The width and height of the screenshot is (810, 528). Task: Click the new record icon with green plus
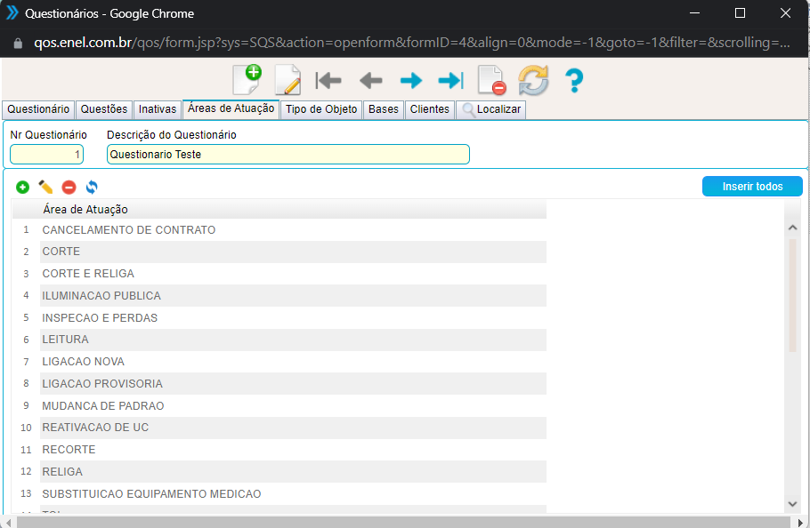(247, 80)
